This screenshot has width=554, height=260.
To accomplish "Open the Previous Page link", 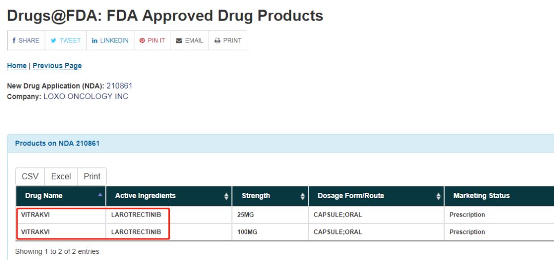I will click(x=57, y=66).
